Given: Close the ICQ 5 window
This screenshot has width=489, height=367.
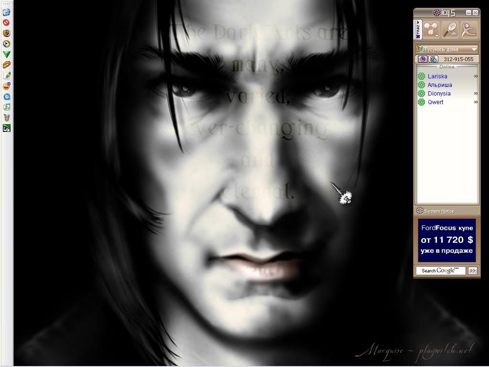Looking at the screenshot, I should pos(475,13).
